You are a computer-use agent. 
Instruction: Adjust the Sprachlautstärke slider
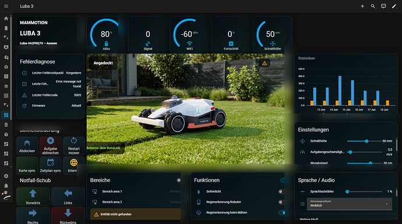pyautogui.click(x=364, y=191)
